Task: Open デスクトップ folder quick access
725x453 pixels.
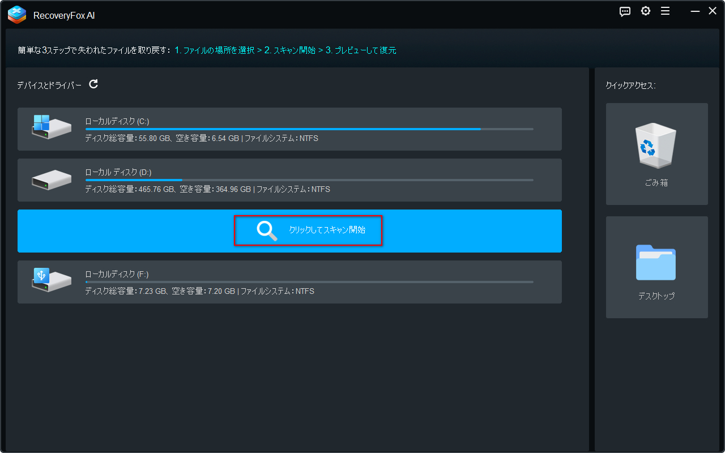Action: (x=656, y=267)
